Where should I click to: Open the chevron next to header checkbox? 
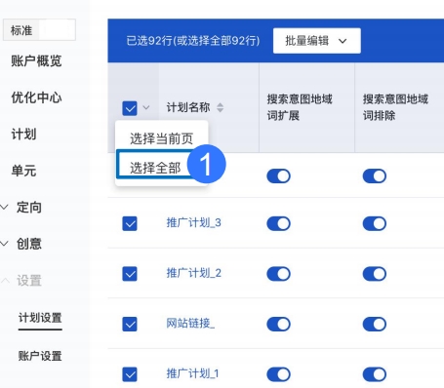[146, 107]
